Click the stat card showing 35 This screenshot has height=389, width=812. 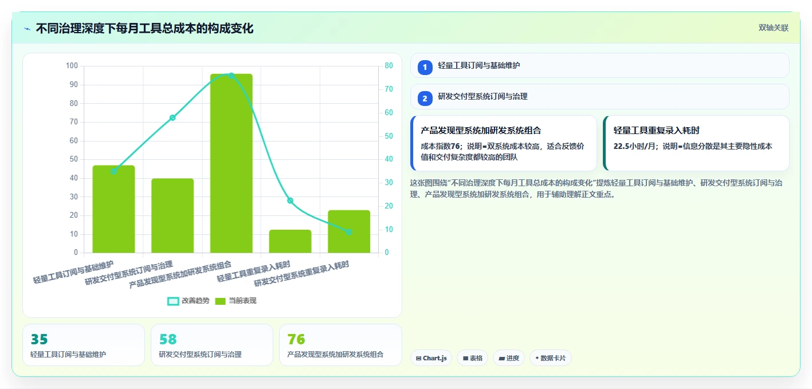pyautogui.click(x=84, y=345)
